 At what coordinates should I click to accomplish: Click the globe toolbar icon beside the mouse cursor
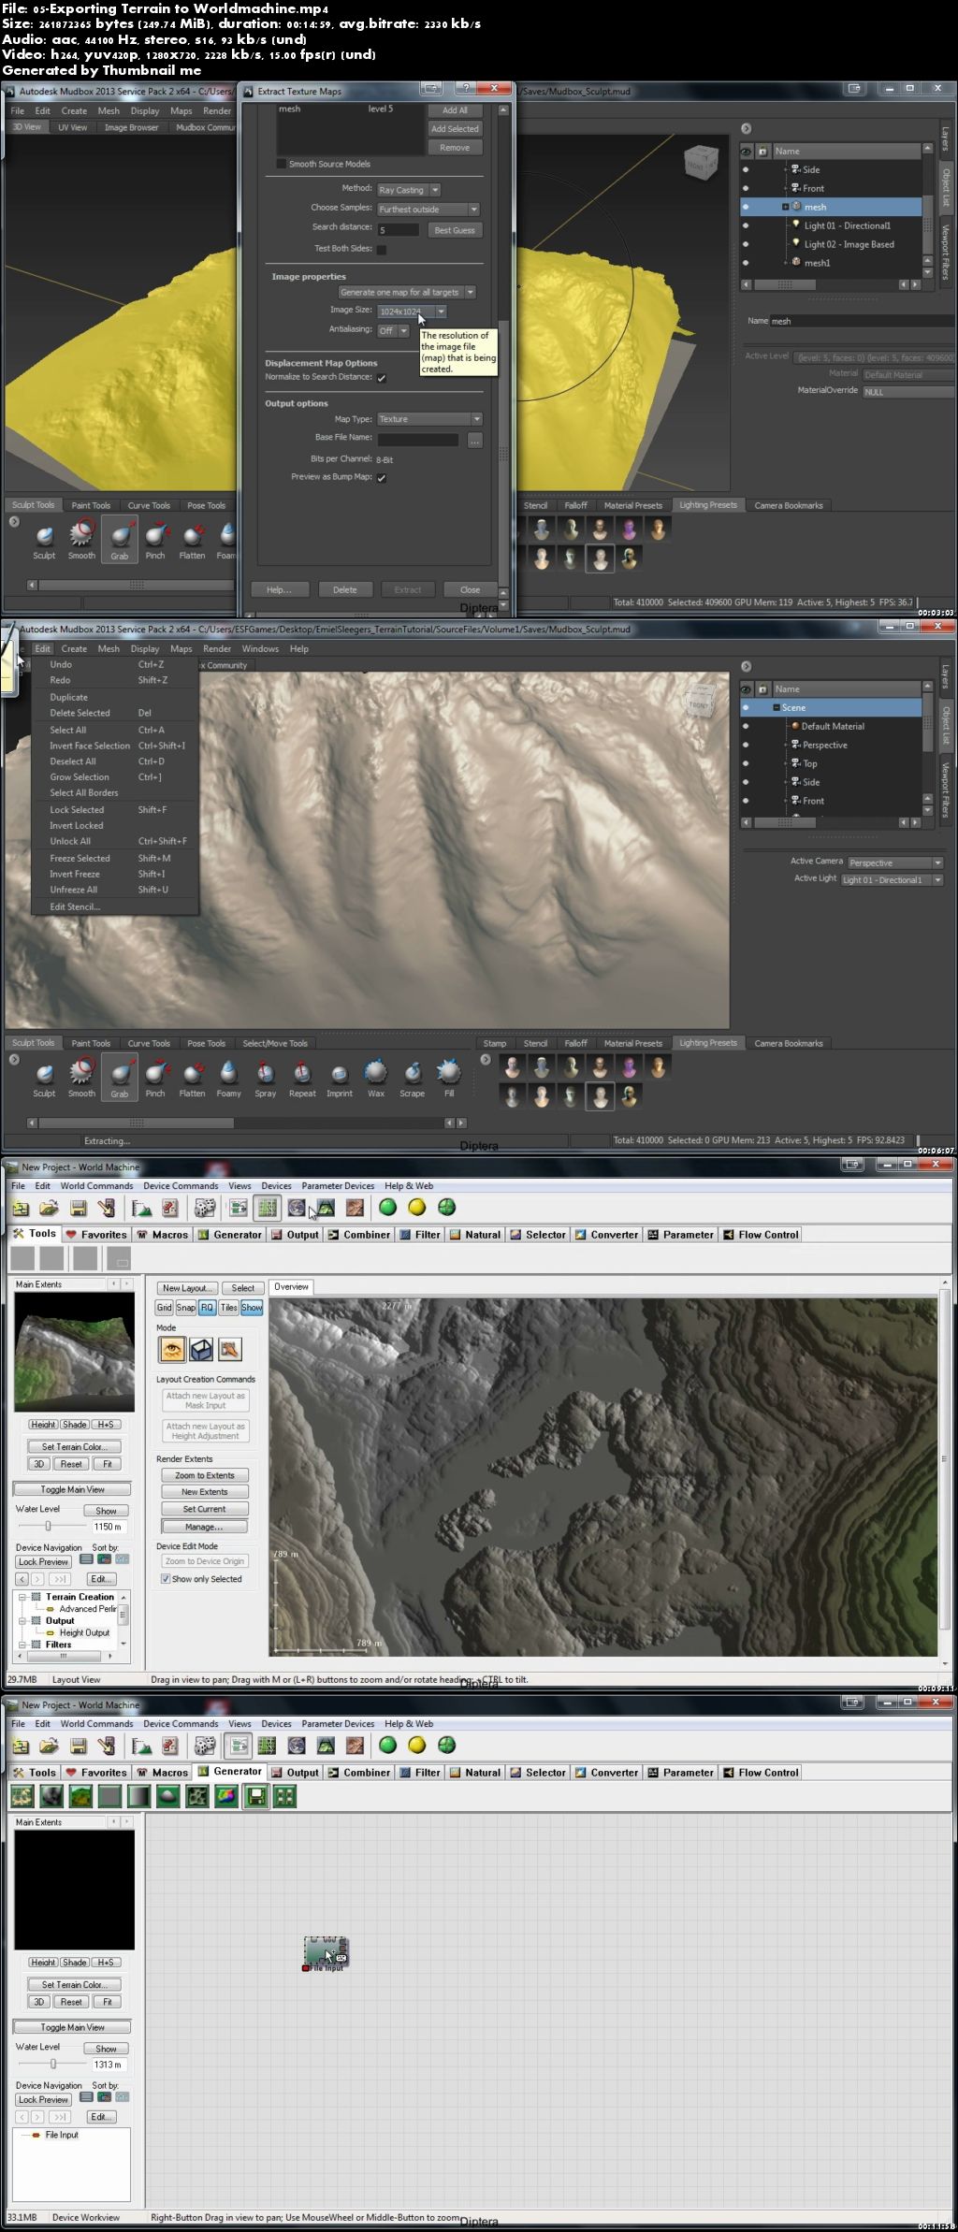point(297,1208)
